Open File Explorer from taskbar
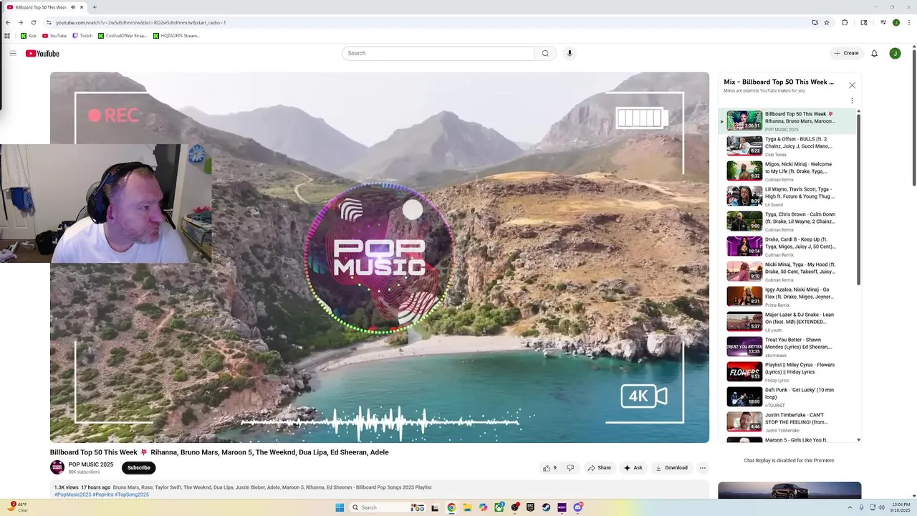This screenshot has height=516, width=917. 467,507
